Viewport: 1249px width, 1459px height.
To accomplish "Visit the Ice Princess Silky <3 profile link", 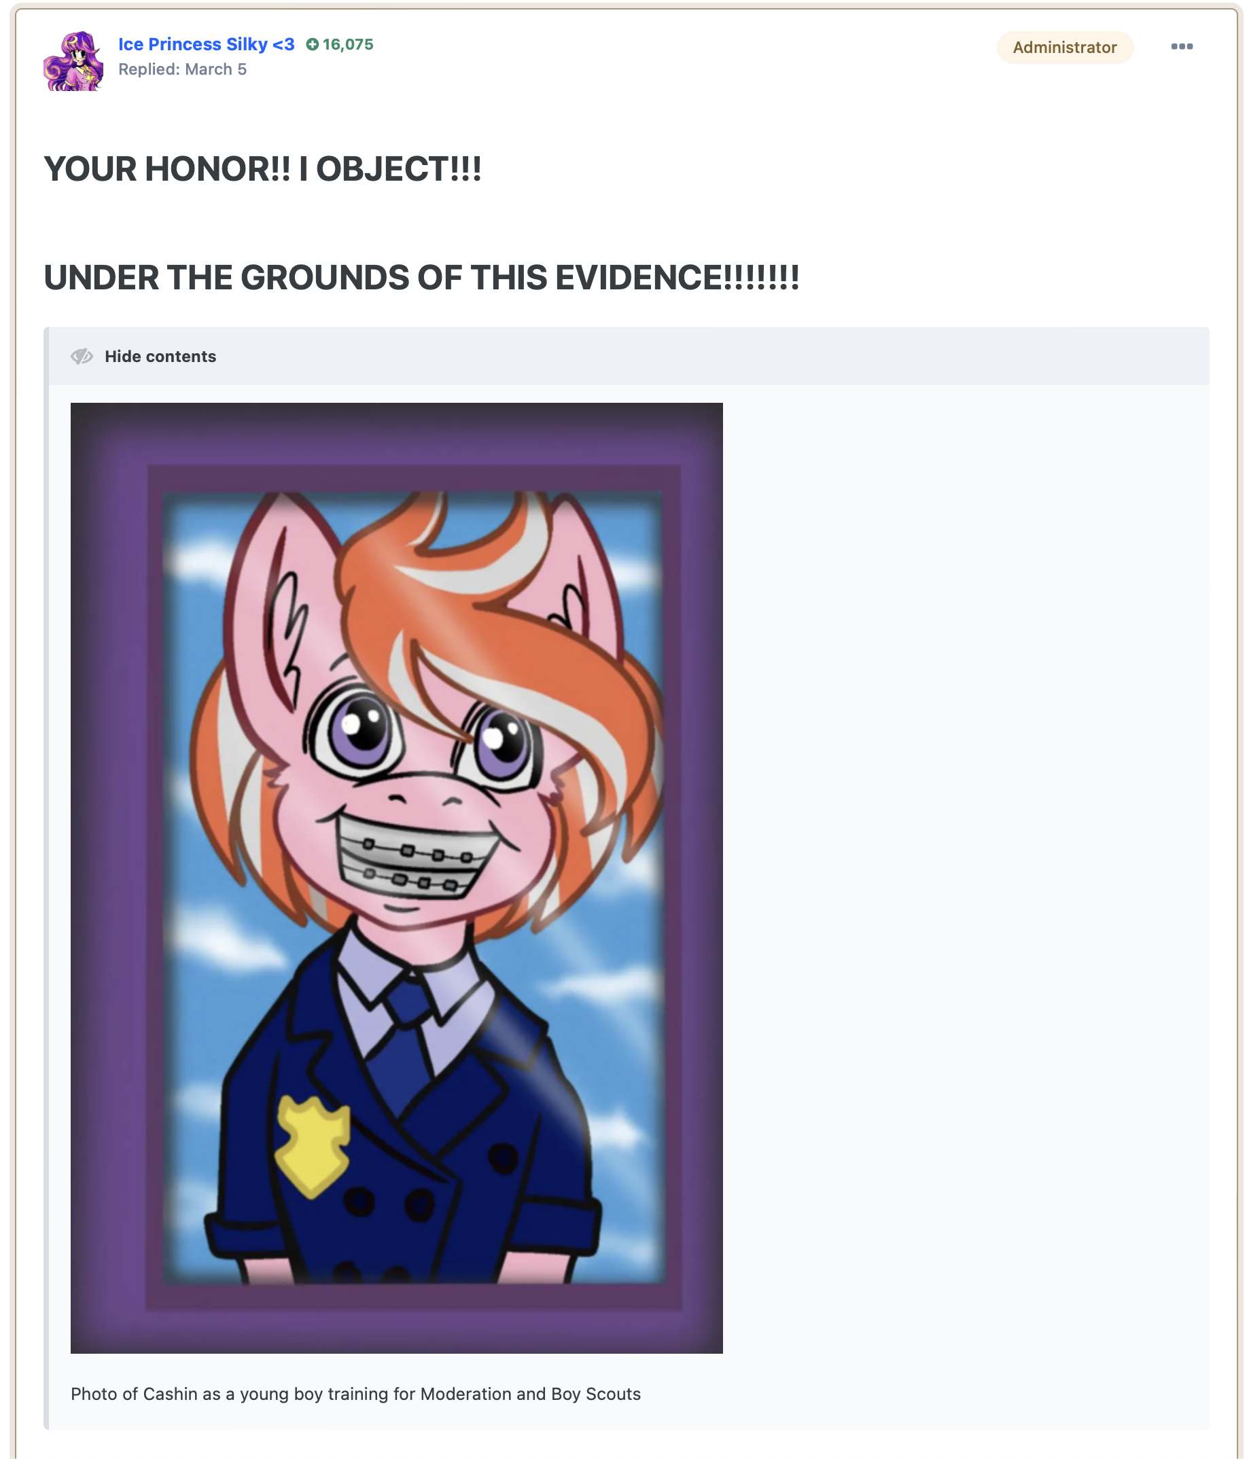I will point(207,44).
